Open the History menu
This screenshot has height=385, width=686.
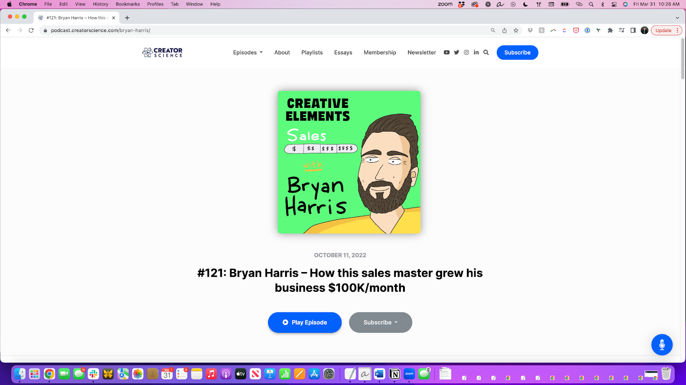[101, 4]
